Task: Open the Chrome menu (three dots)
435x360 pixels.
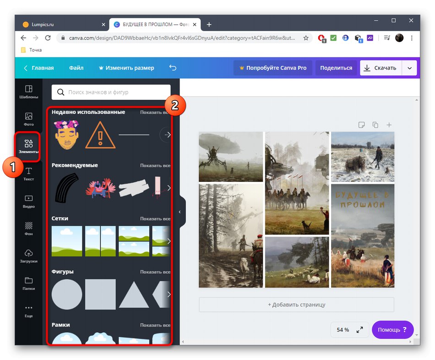Action: tap(412, 38)
